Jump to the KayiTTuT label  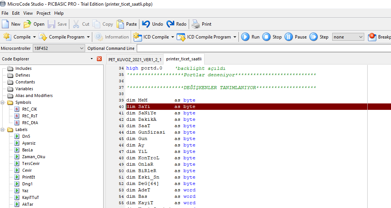tap(31, 197)
